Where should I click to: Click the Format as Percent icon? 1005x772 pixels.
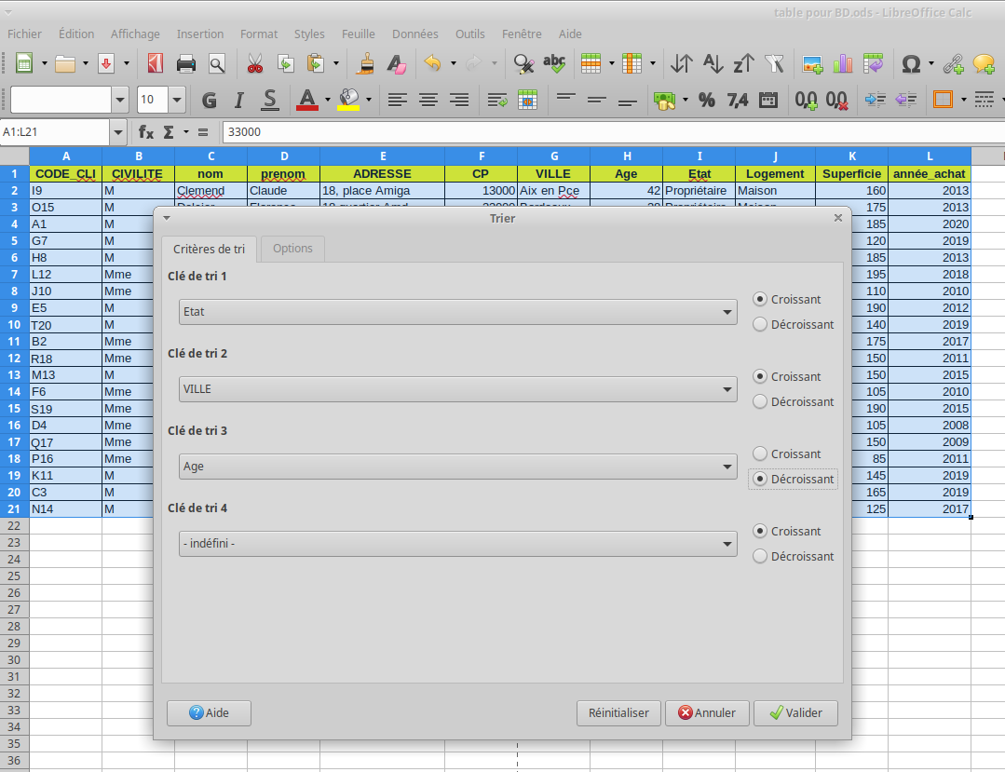707,100
